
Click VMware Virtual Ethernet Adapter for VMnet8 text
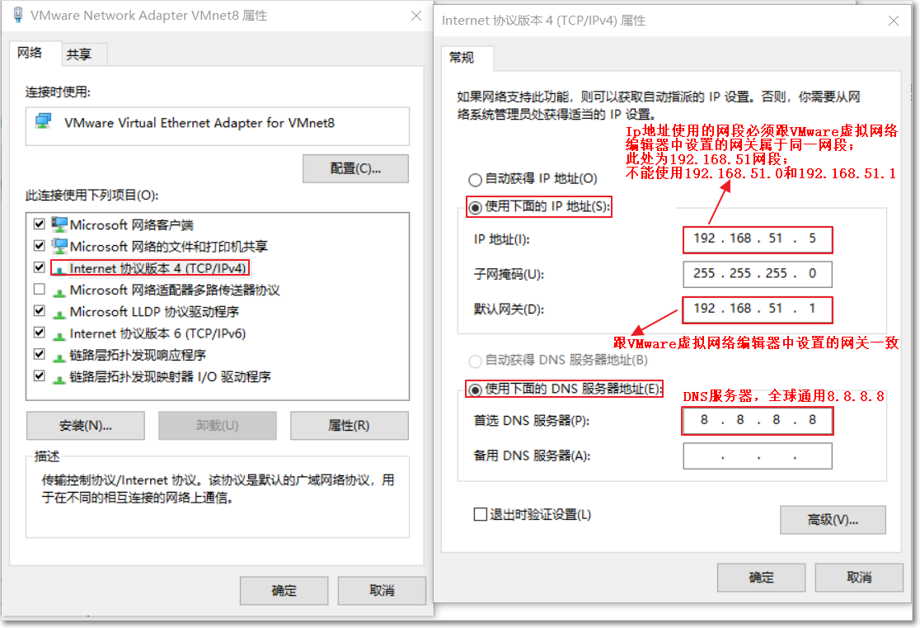pos(199,123)
